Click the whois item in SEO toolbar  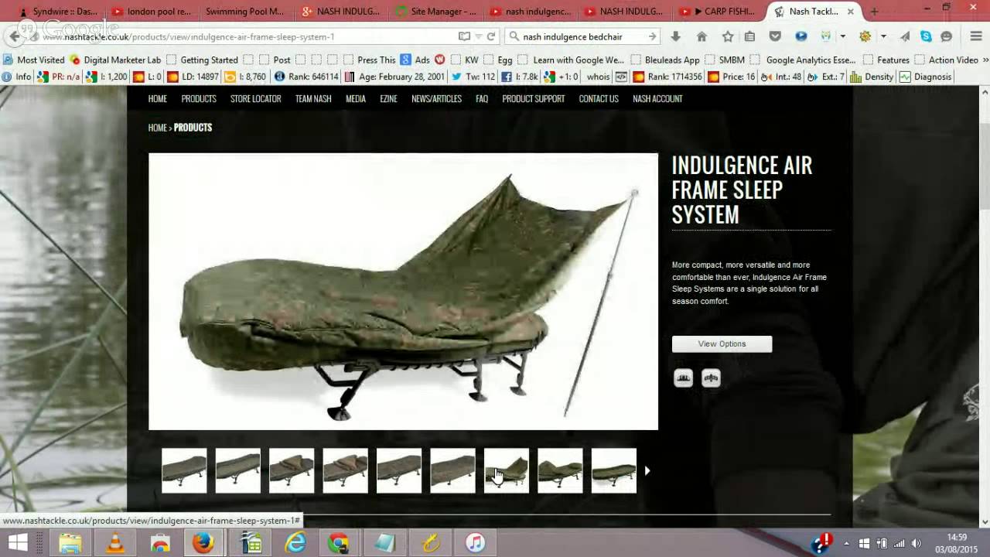(x=598, y=77)
